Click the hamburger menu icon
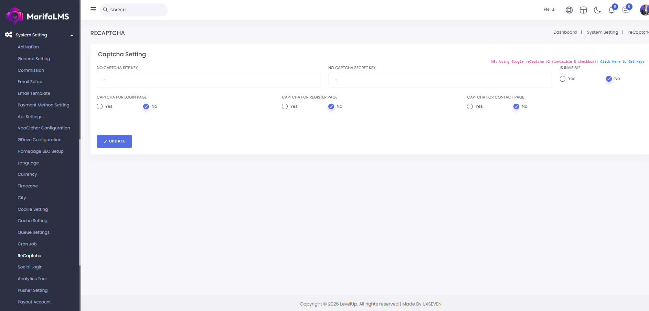This screenshot has width=649, height=311. pos(93,10)
